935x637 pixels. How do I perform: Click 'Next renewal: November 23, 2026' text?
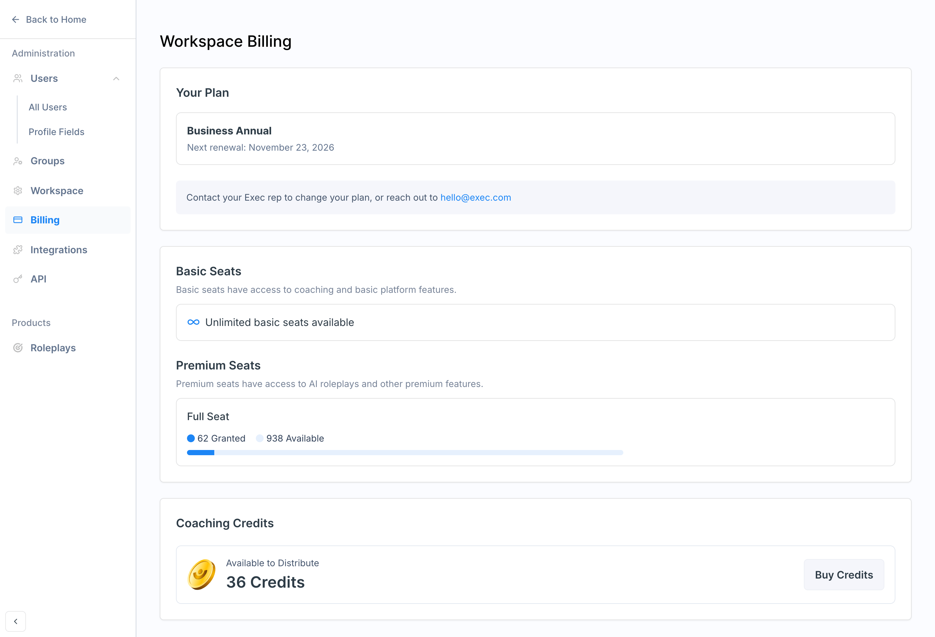(x=260, y=147)
